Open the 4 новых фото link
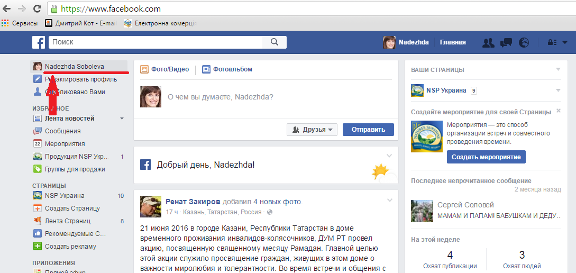This screenshot has width=576, height=273. (277, 202)
